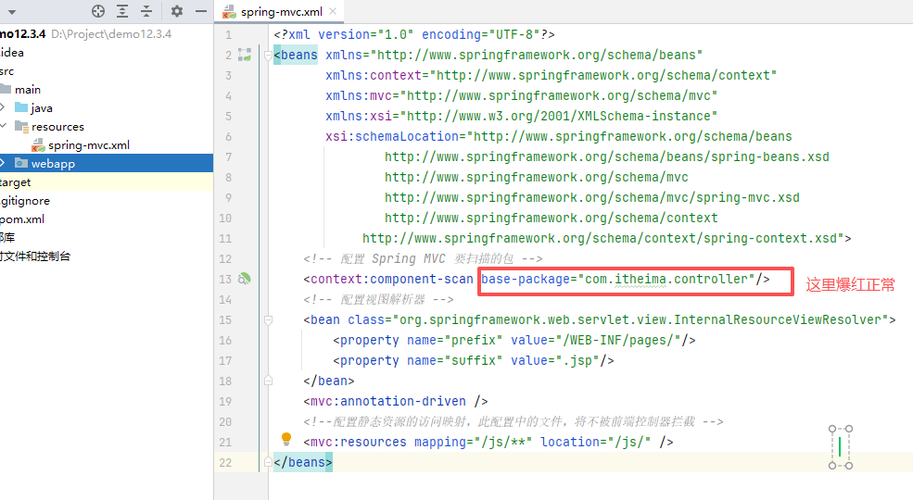Screen dimensions: 913x500
Task: Select the target folder in project tree
Action: click(16, 182)
